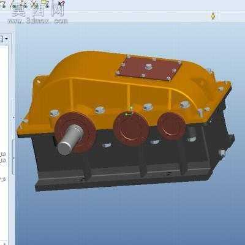The image size is (245, 245).
Task: Click the lower sash arrow beside the left panel
Action: click(x=13, y=158)
